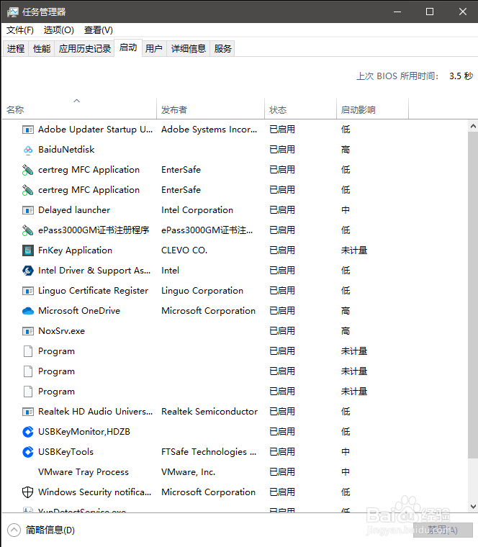The width and height of the screenshot is (478, 547).
Task: Select the NoxSrv.exe row
Action: 235,331
